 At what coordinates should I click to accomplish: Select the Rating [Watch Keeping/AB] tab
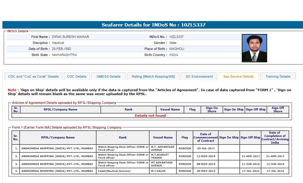[153, 76]
